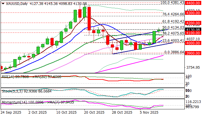This screenshot has width=203, height=116.
Task: Click the tall red candle after 20 October
Action: coord(89,17)
